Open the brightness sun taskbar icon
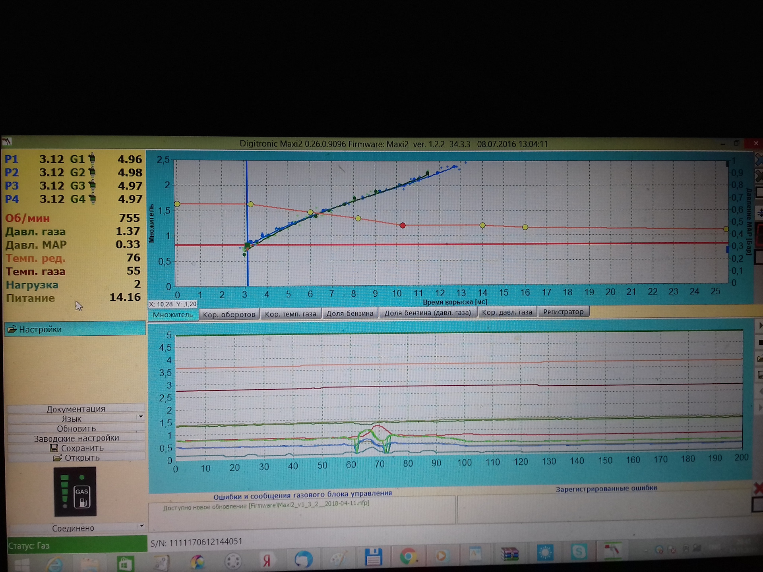 click(545, 553)
